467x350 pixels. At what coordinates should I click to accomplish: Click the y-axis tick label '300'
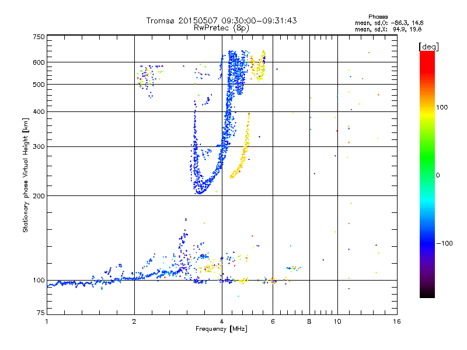click(39, 147)
